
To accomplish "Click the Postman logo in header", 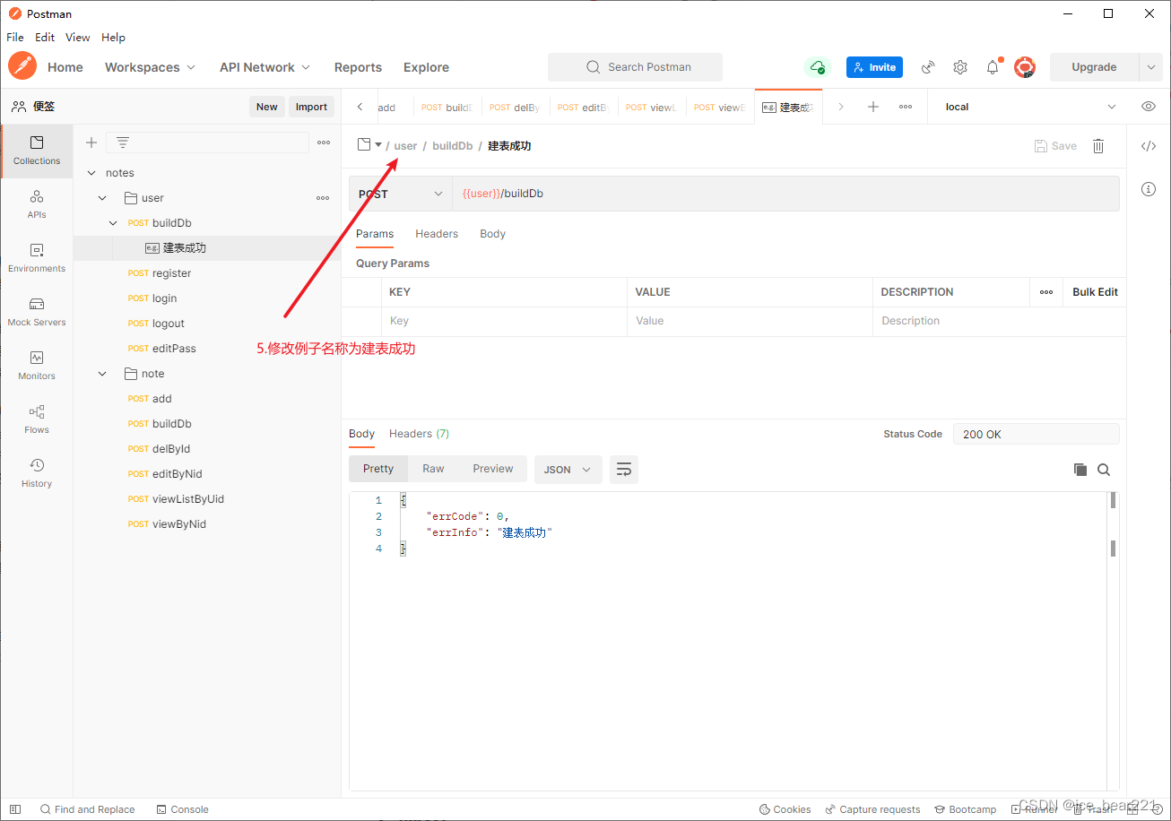I will (22, 66).
